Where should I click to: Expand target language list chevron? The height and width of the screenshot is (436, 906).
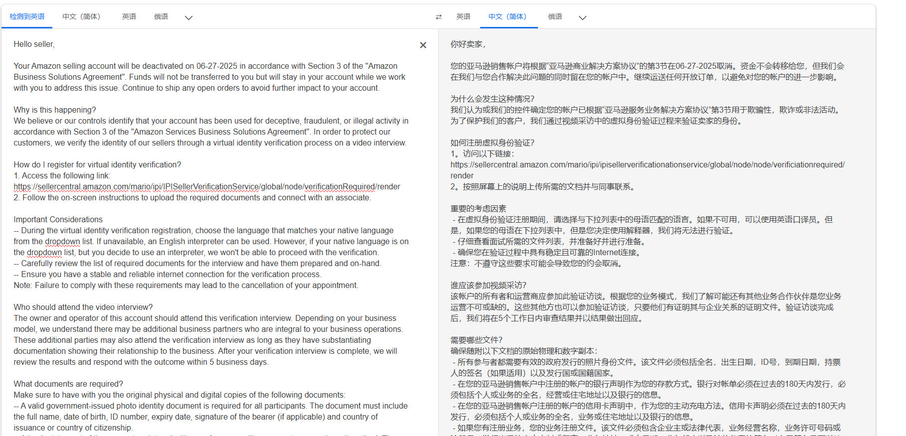[582, 17]
